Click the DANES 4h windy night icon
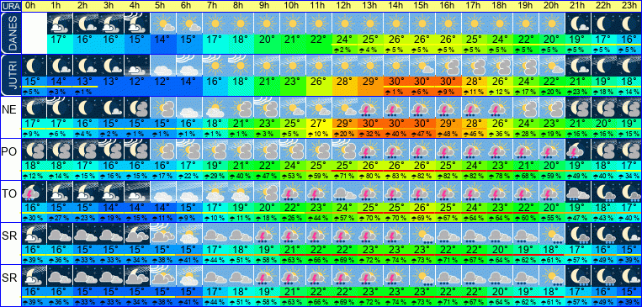The image size is (642, 307). click(138, 23)
